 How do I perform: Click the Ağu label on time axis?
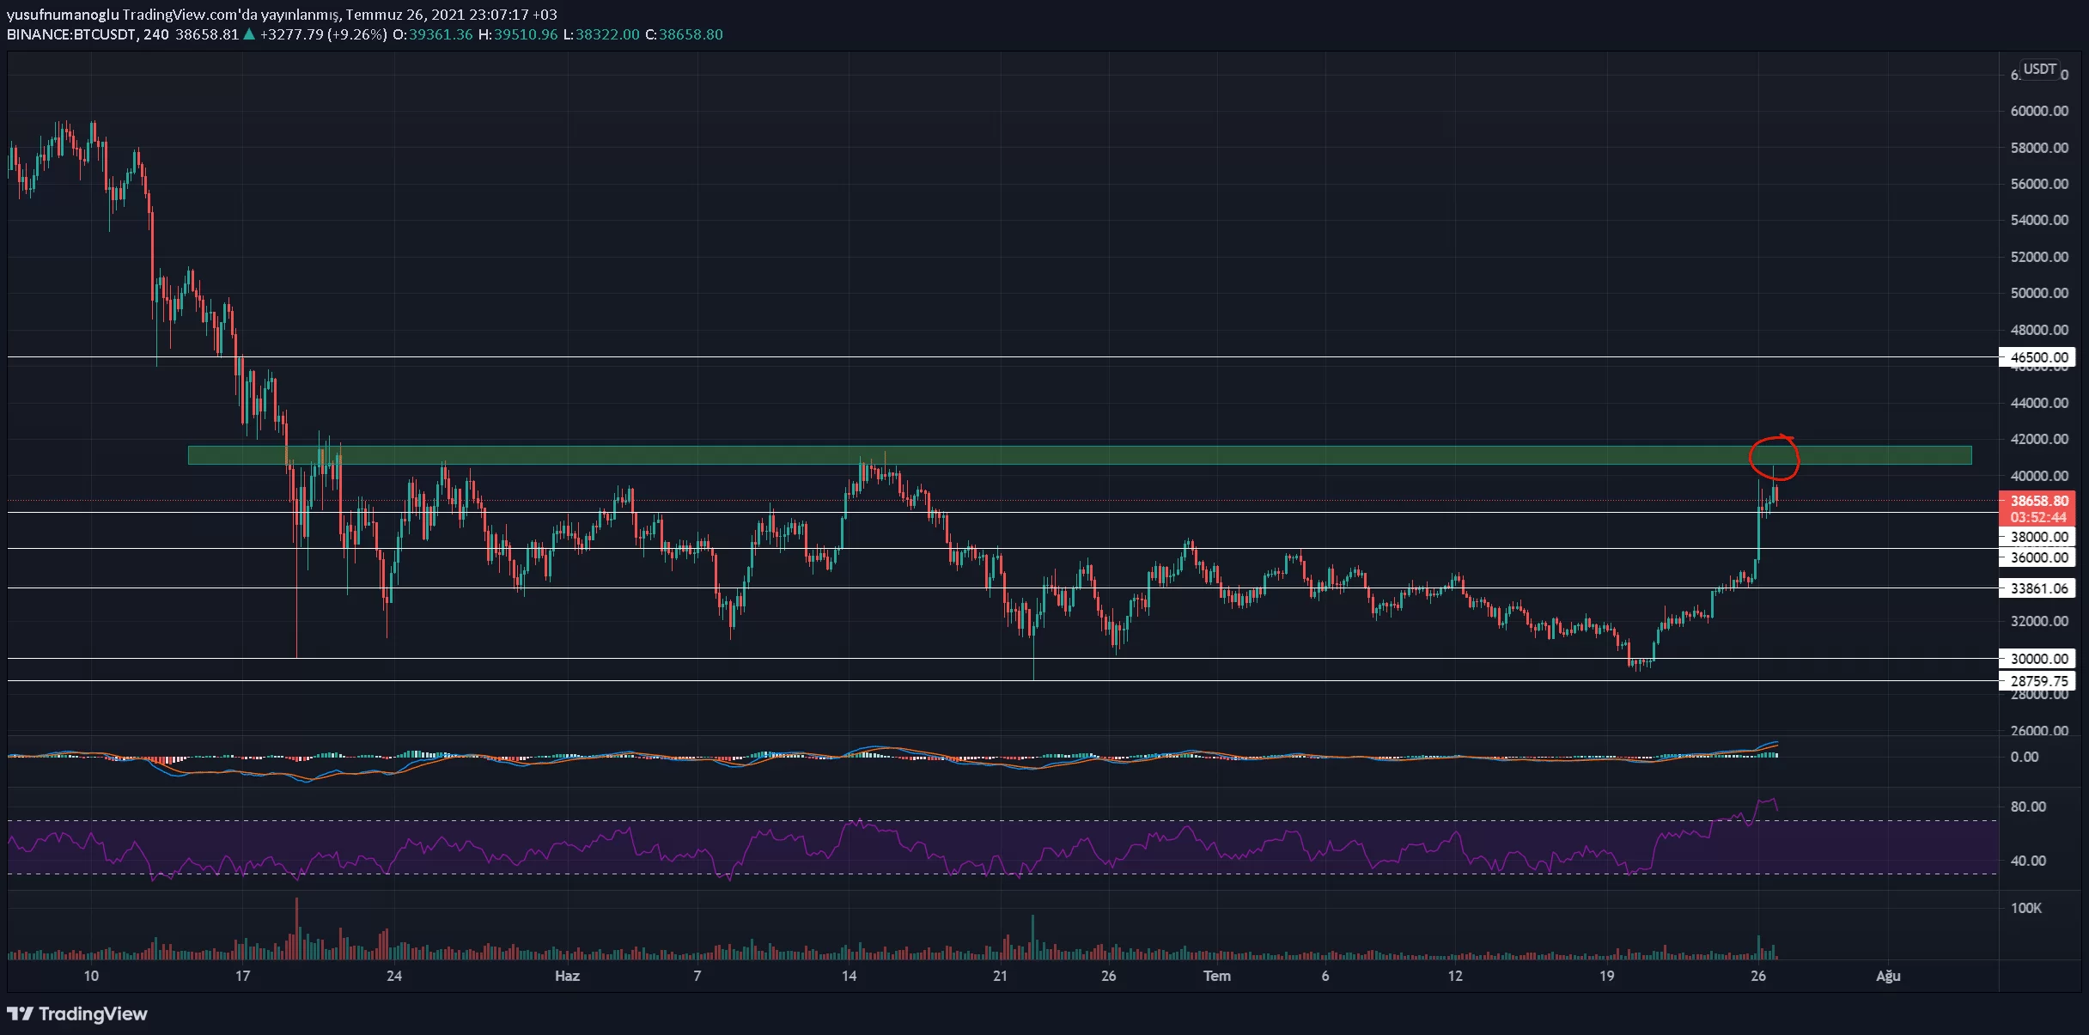[x=1888, y=976]
